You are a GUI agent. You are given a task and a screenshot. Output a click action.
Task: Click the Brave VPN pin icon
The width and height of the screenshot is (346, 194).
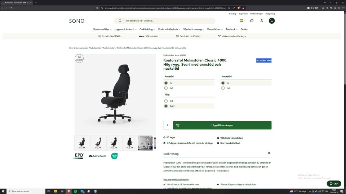tap(339, 8)
